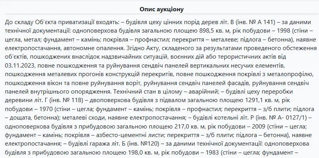319x158 pixels.
Task: Click the inventory number '№120' text
Action: coord(148,144)
